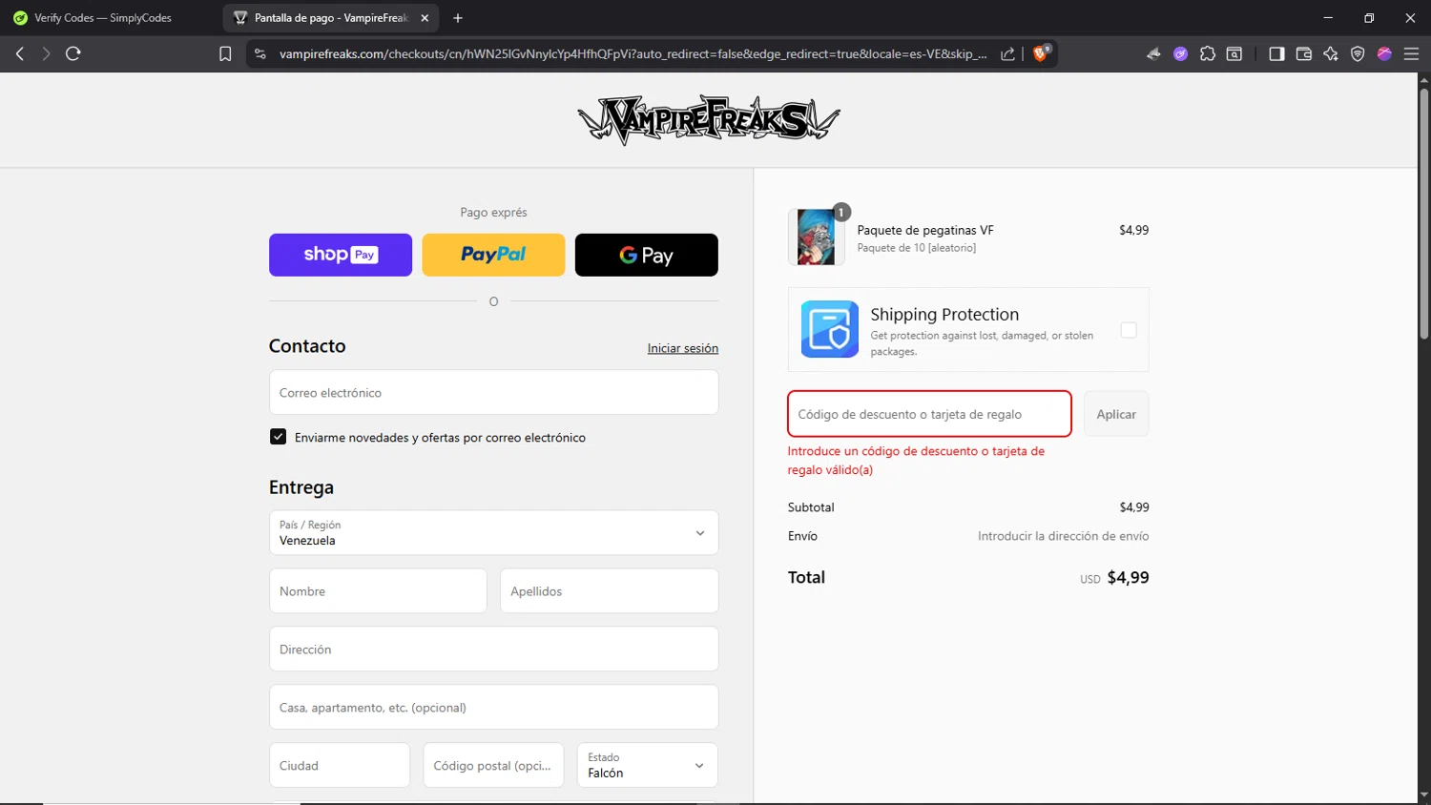Toggle the browser sidebar panel icon
This screenshot has height=805, width=1431.
click(1276, 53)
